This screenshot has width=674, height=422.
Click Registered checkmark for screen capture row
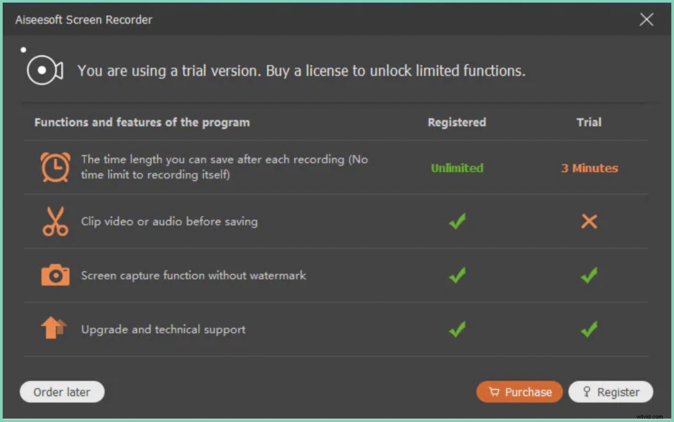click(457, 275)
